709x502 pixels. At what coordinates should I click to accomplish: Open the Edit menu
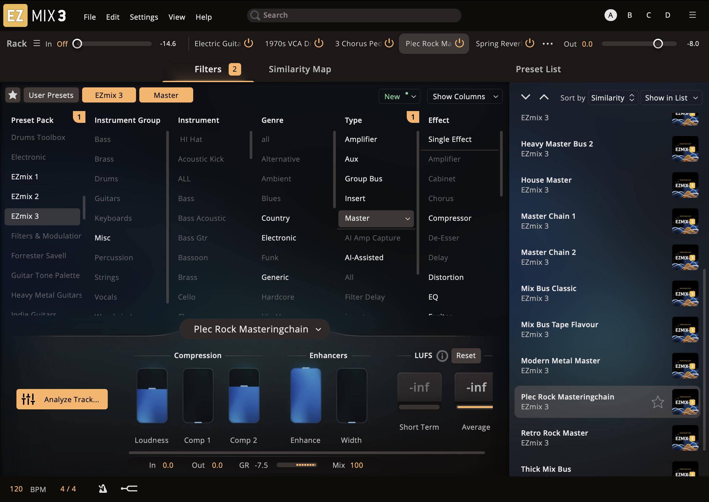(113, 17)
